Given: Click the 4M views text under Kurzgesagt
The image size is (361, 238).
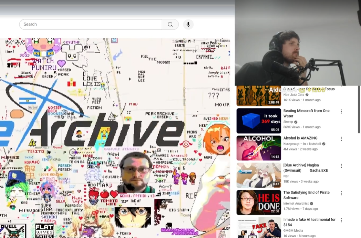Looking at the screenshot, I should (291, 149).
